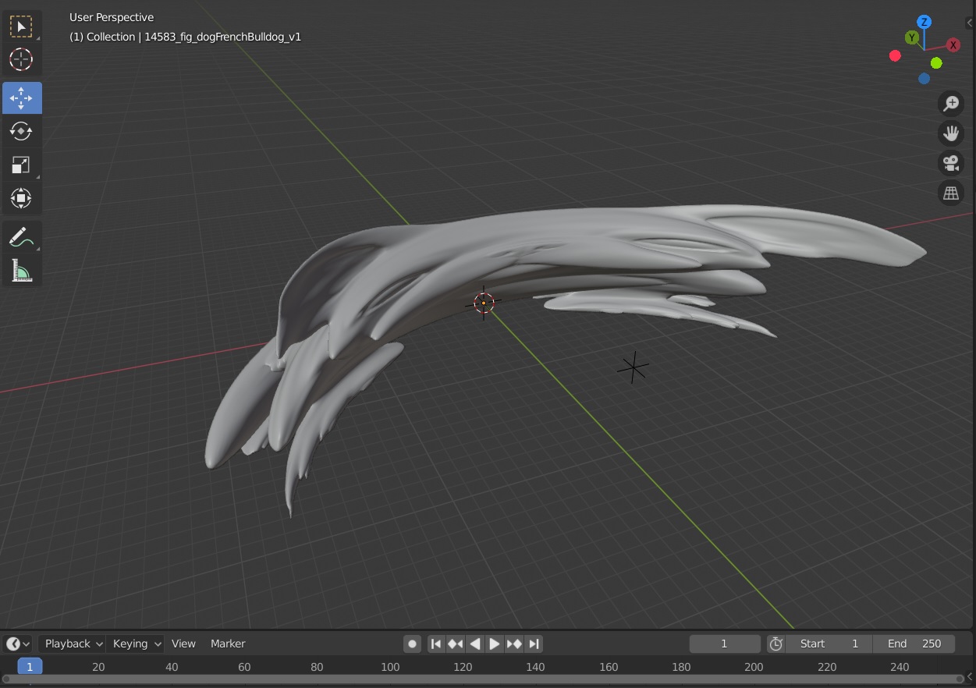
Task: Click frame 160 on the timeline
Action: pos(609,666)
